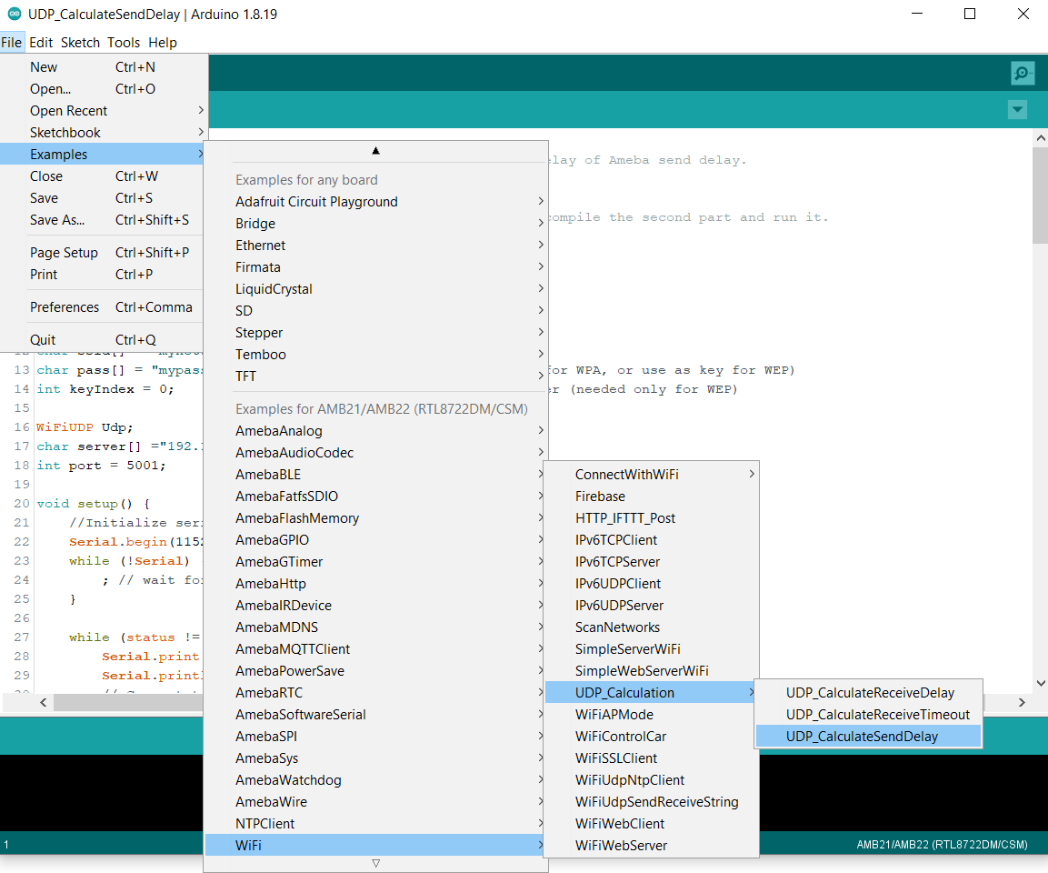The image size is (1048, 873).
Task: Expand Stepper examples submenu
Action: point(375,333)
